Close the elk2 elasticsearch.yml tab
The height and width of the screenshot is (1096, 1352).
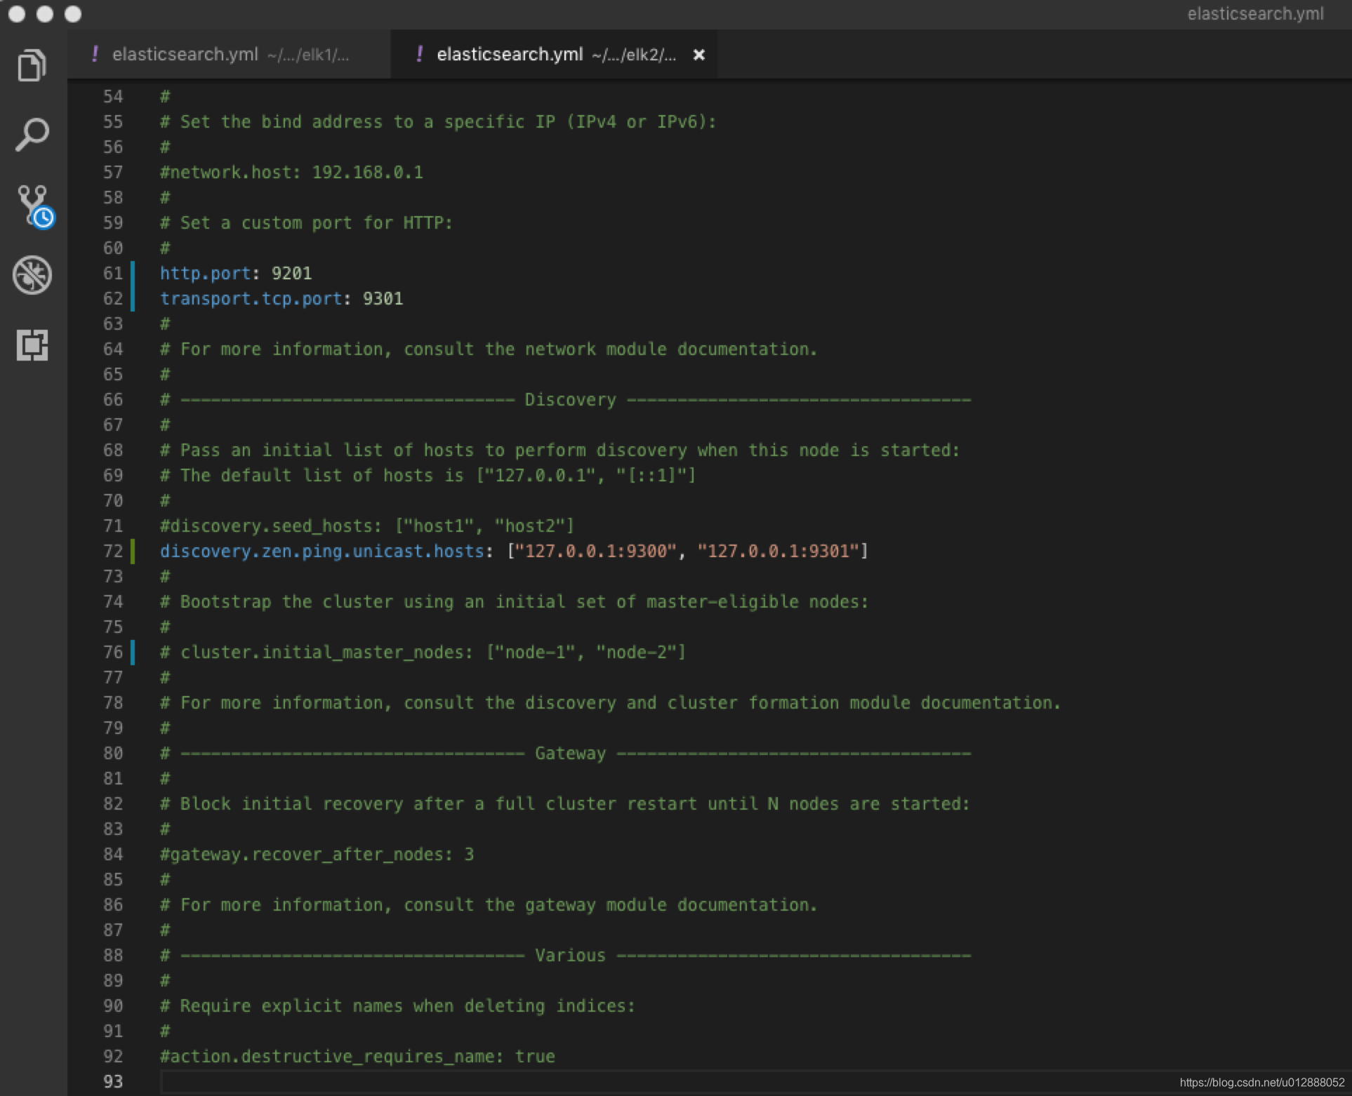tap(698, 55)
